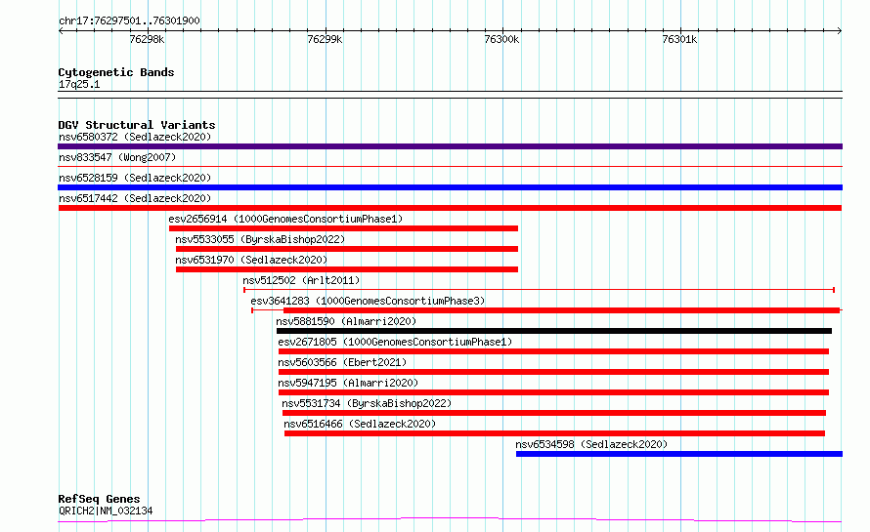Select the thin nsv512502 variant line
870x532 pixels.
coord(539,290)
